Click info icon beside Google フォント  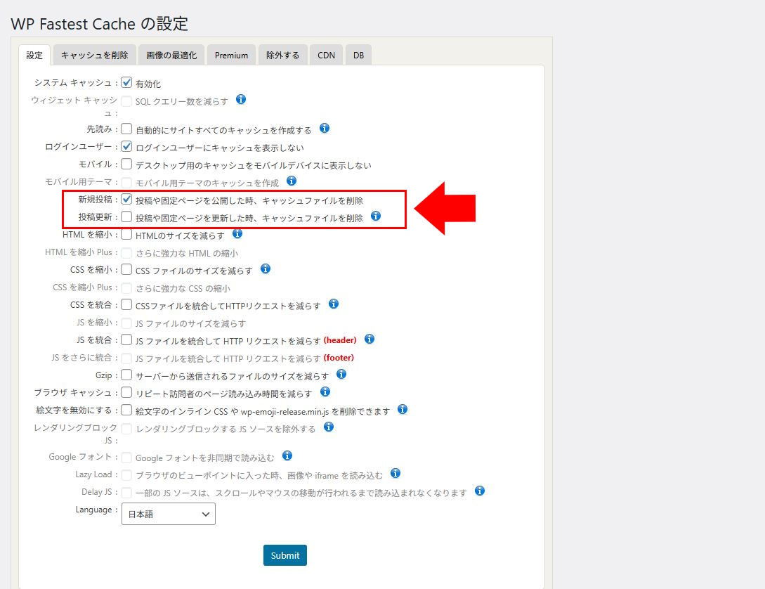(x=287, y=455)
